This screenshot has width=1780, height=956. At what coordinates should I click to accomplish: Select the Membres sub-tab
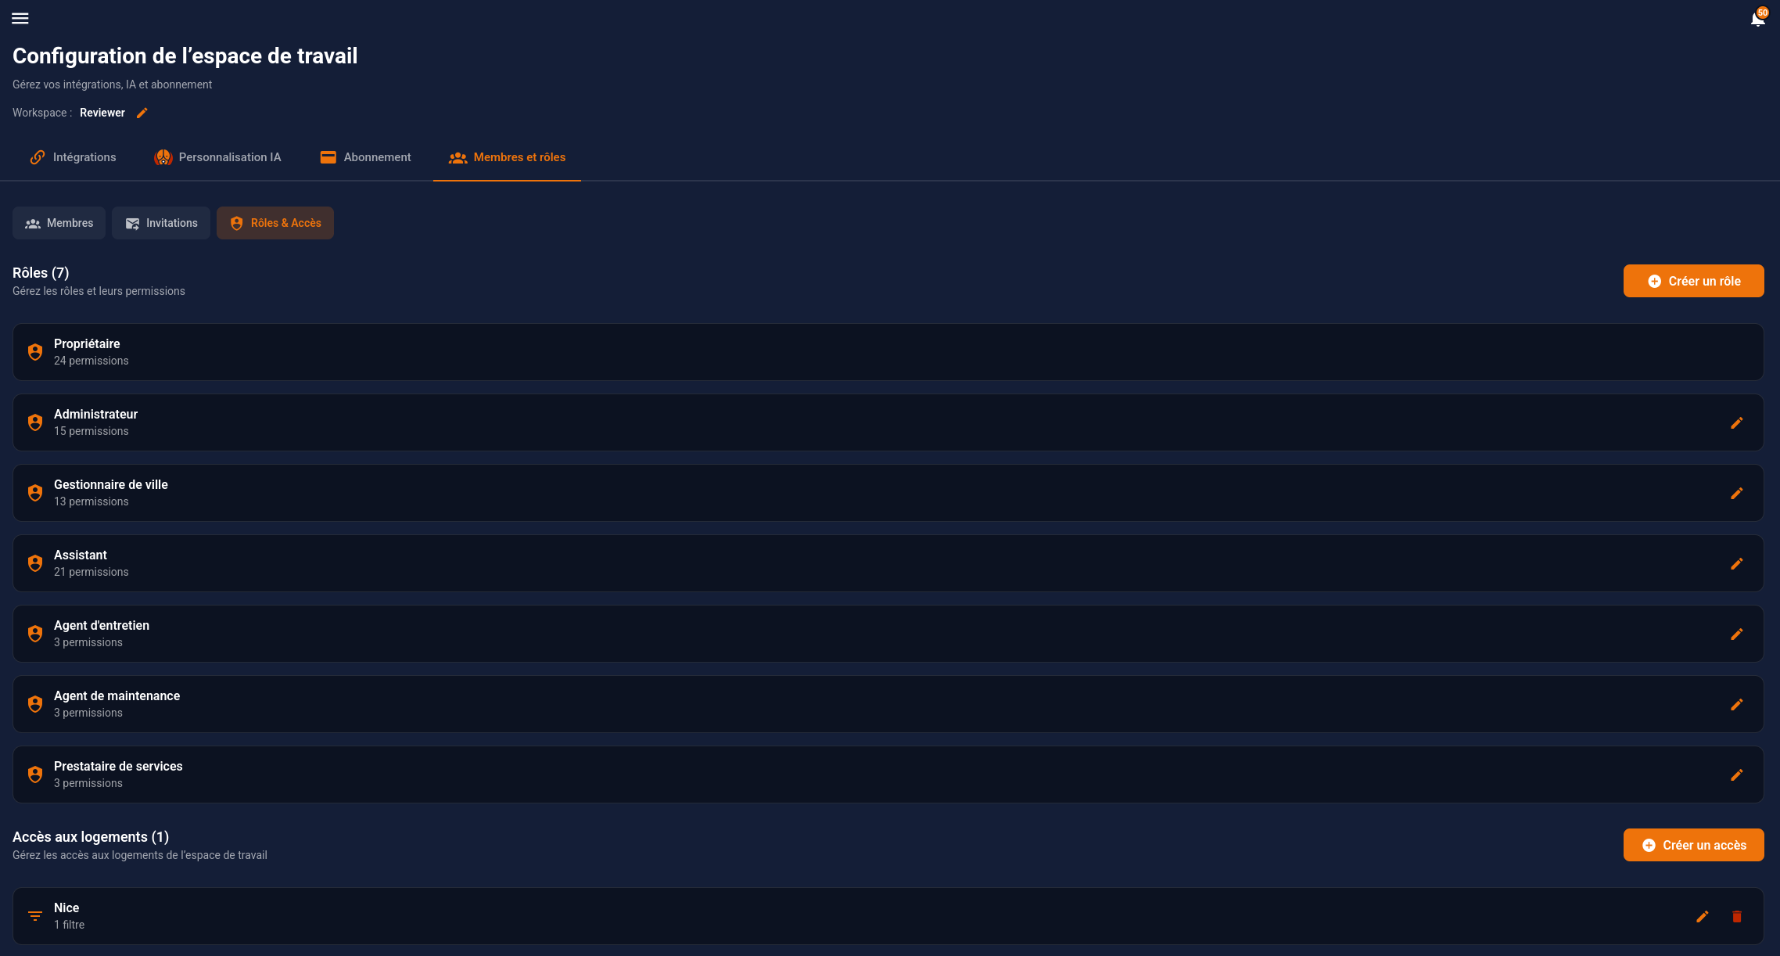[59, 223]
